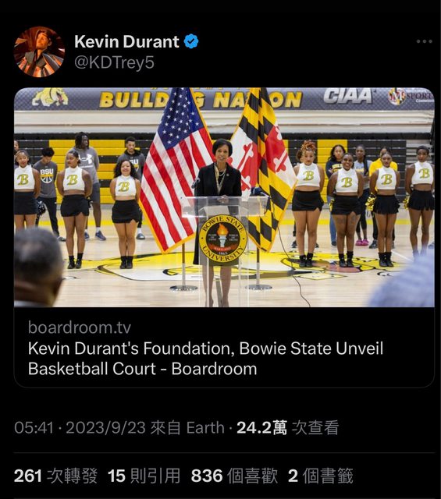Click the Maryland flag in the photo
The image size is (441, 499).
(x=263, y=168)
